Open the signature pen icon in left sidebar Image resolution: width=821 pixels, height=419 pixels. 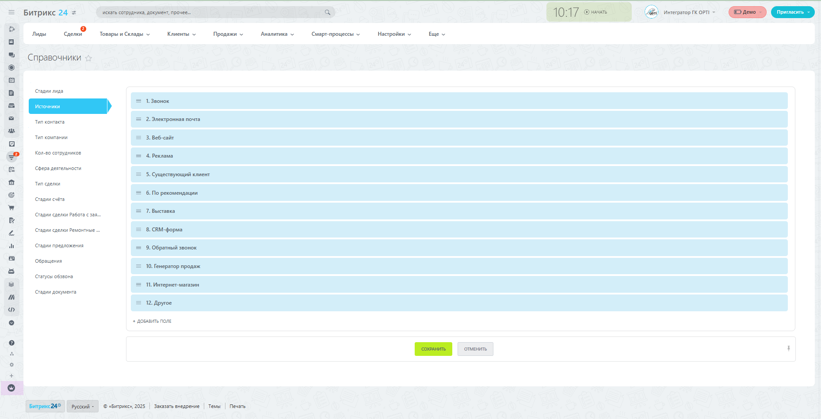coord(11,233)
